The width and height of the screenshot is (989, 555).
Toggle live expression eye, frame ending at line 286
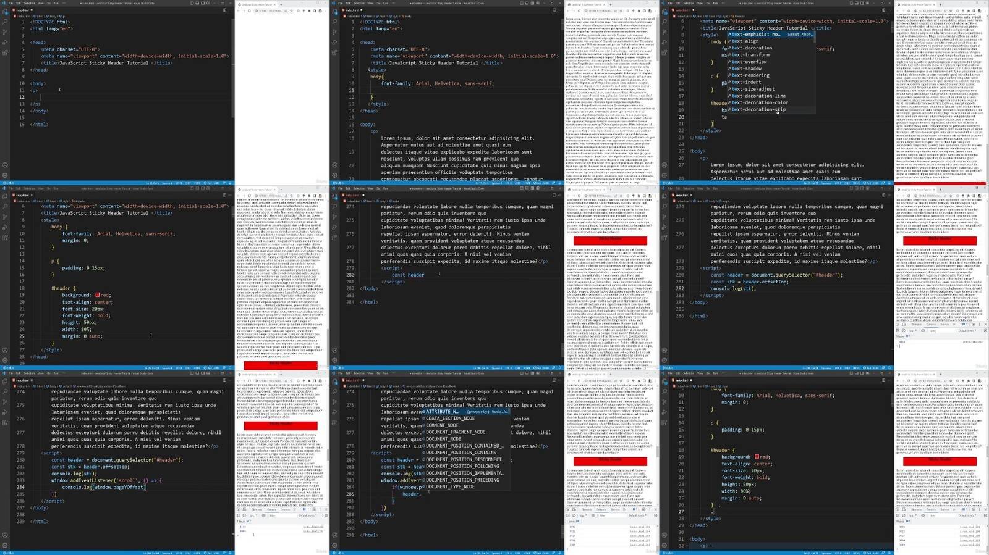[923, 331]
